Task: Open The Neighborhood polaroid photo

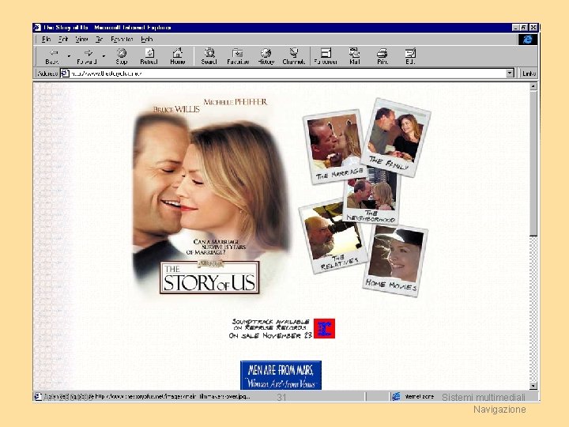Action: 372,200
